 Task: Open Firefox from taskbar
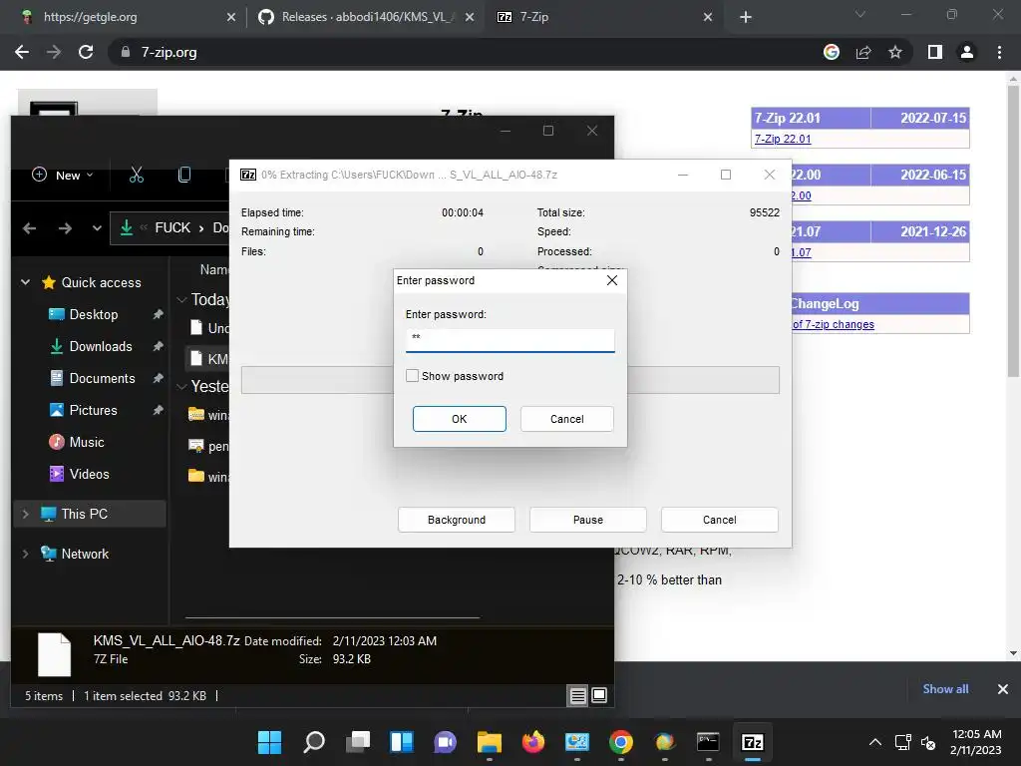coord(533,742)
